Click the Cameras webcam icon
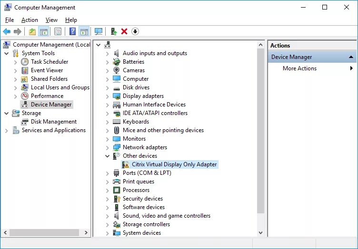358x249 pixels. (x=117, y=70)
